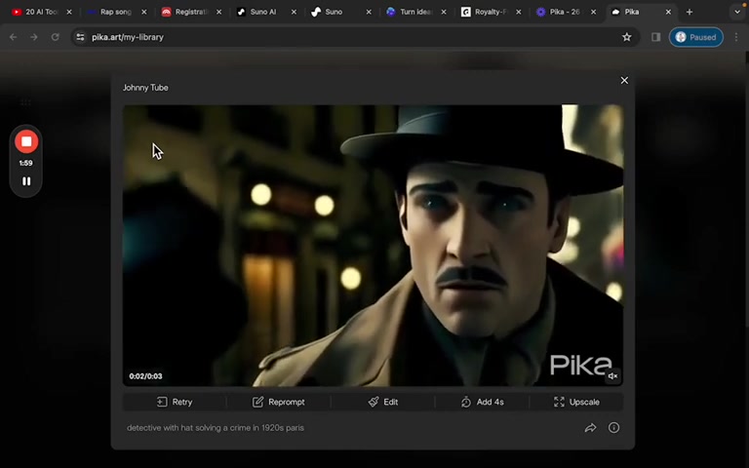Open the Paused profile button
Viewport: 749px width, 468px height.
696,37
